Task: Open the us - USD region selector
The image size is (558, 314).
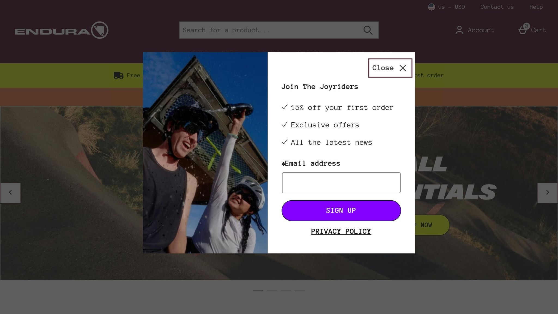Action: (x=447, y=7)
